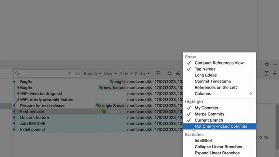Click the origin & main branch label
This screenshot has width=279, height=157.
coord(111,106)
